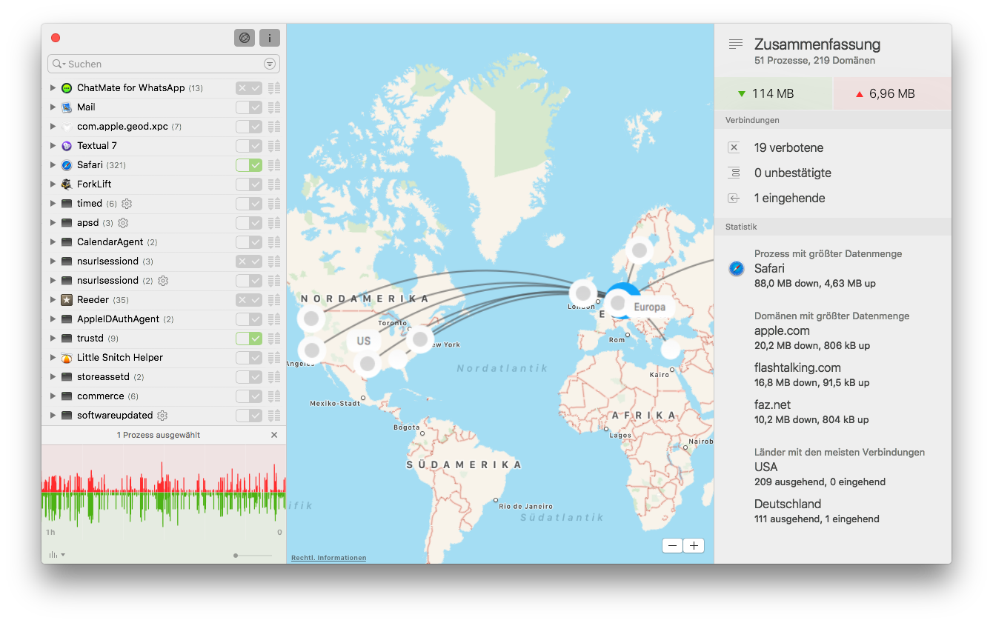Click the US cluster label on map

click(x=364, y=341)
